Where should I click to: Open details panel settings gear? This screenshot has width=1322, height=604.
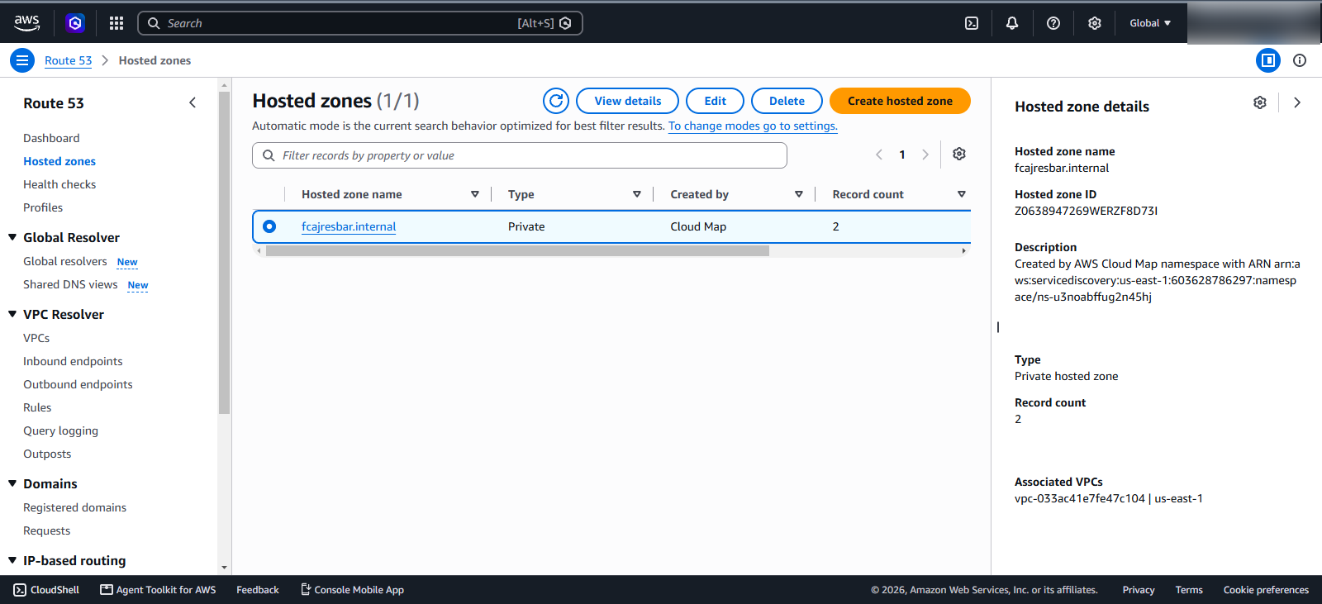pos(1260,102)
